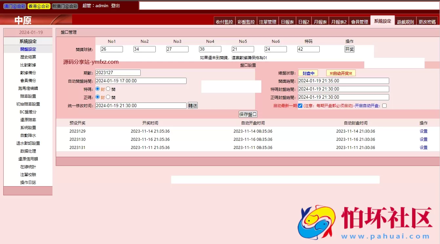Open 歷史結算 from the sidebar
Viewport: 440px width, 244px height.
click(x=28, y=57)
